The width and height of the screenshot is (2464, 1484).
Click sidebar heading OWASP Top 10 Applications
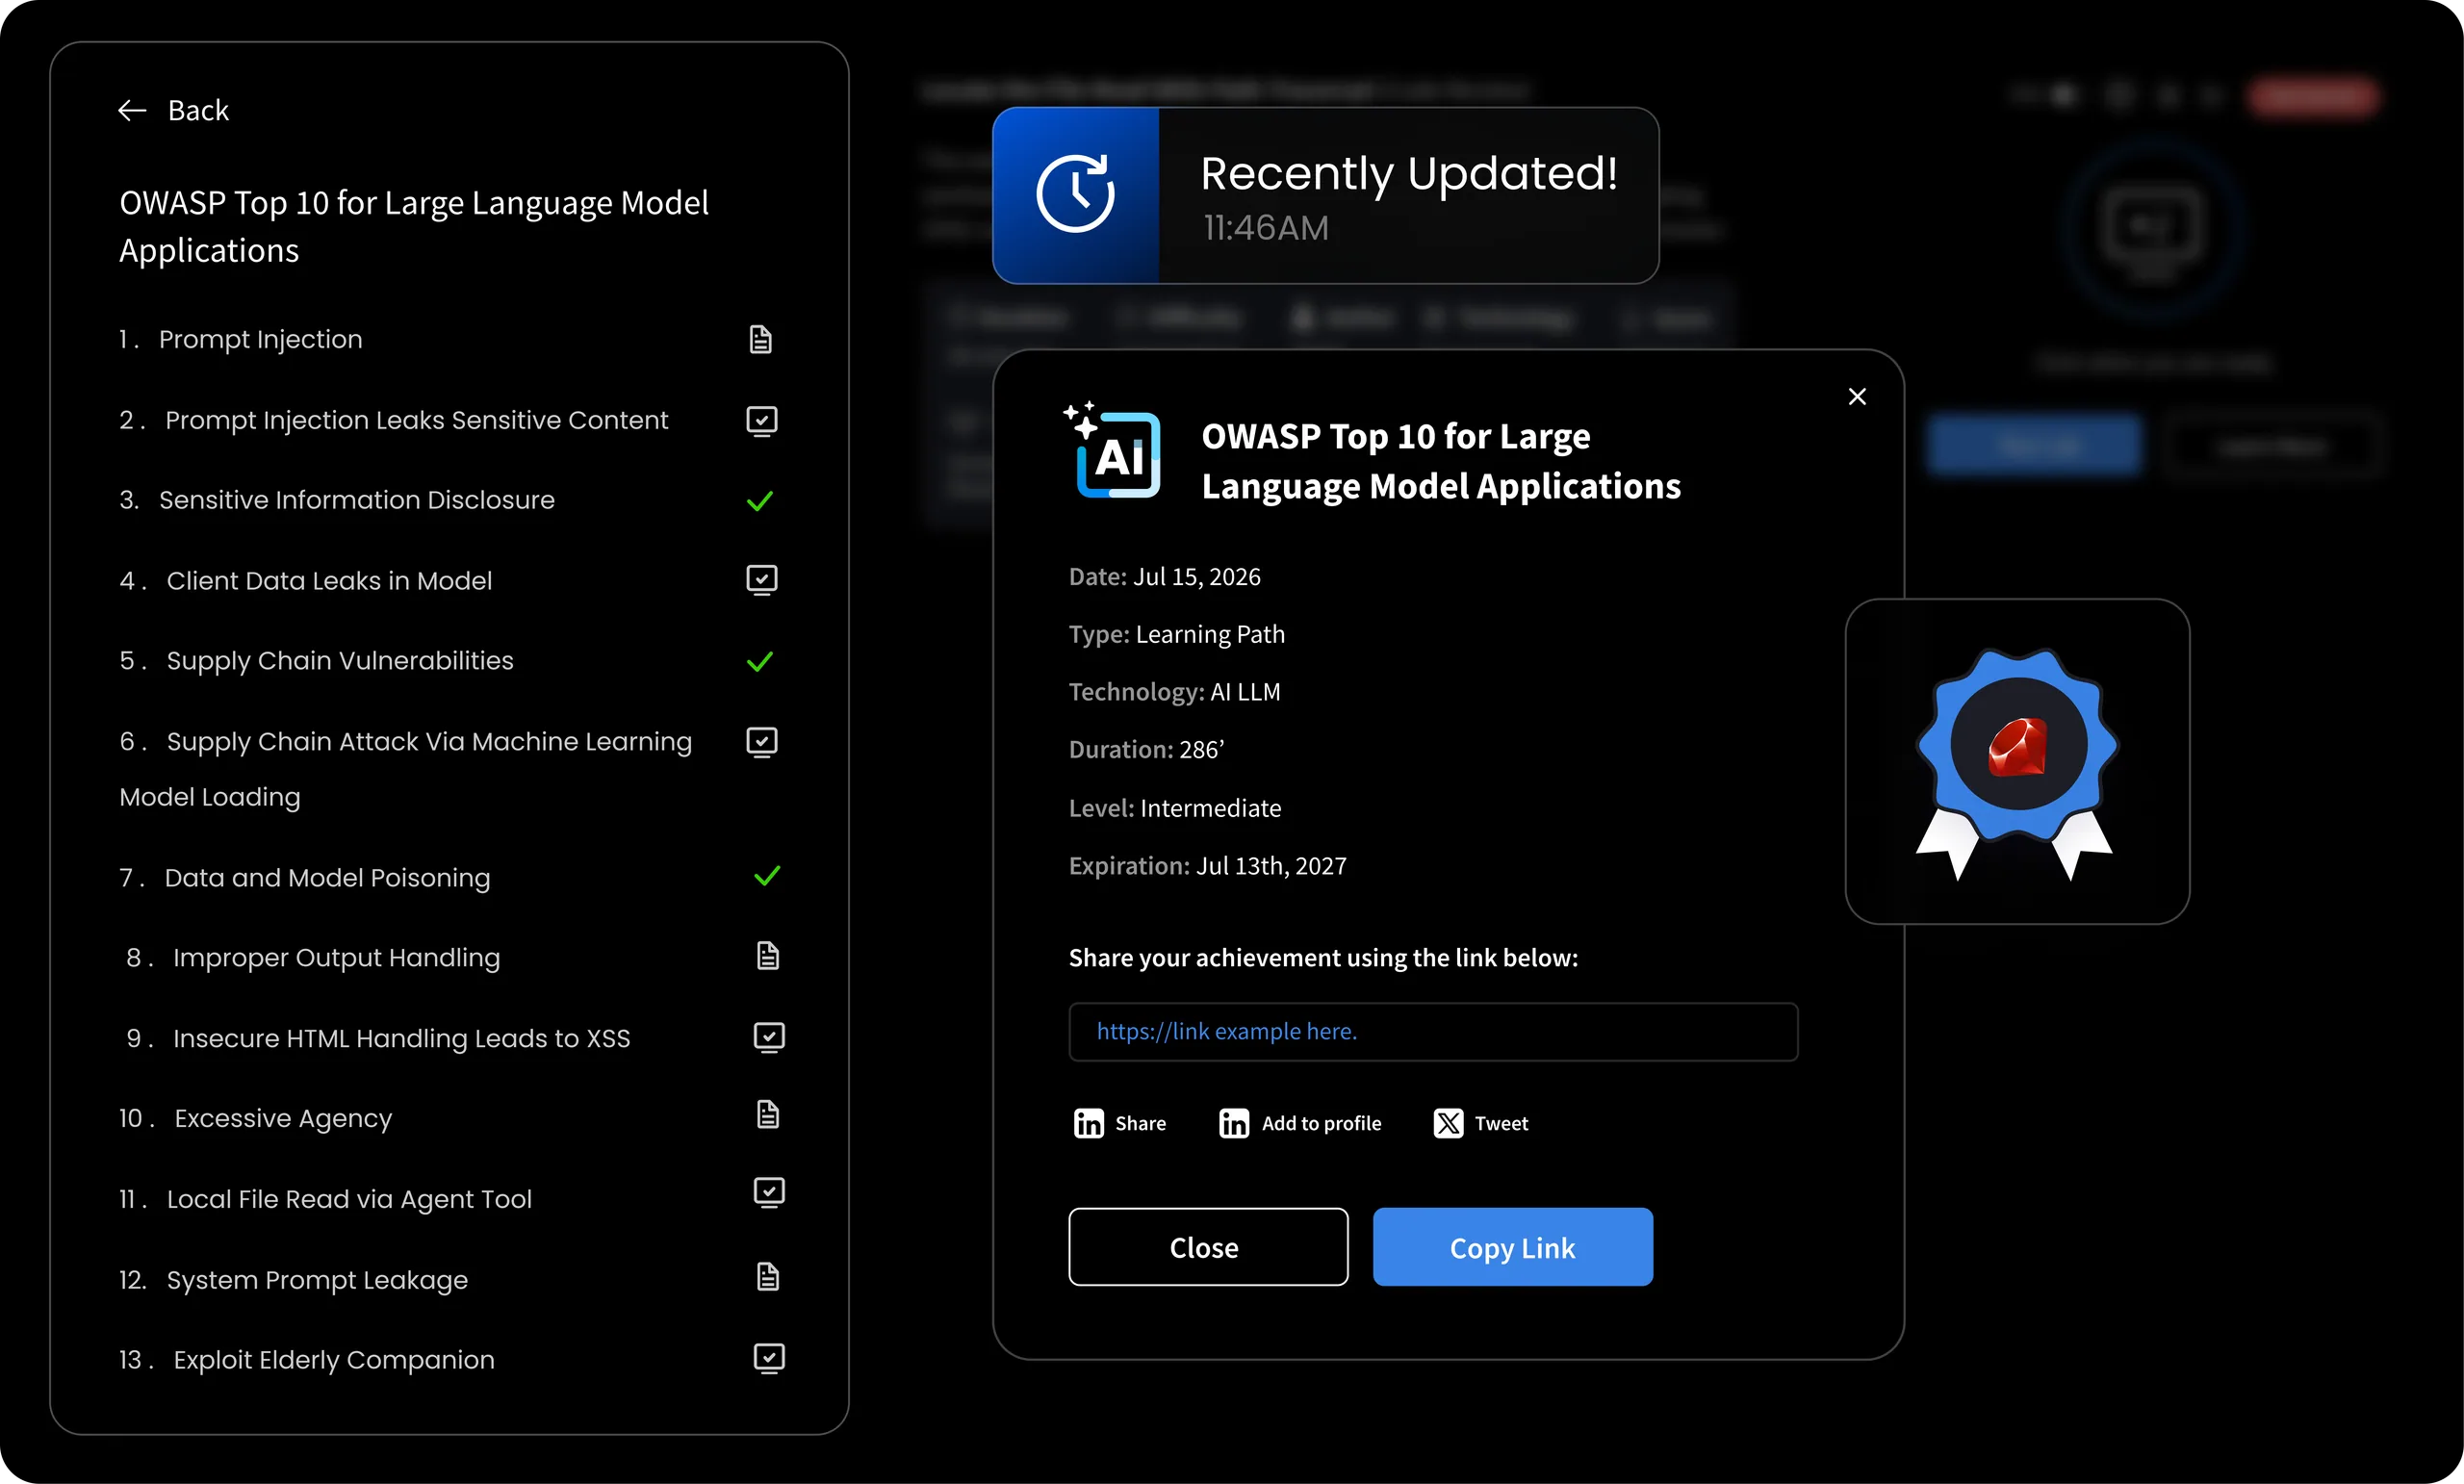coord(414,226)
